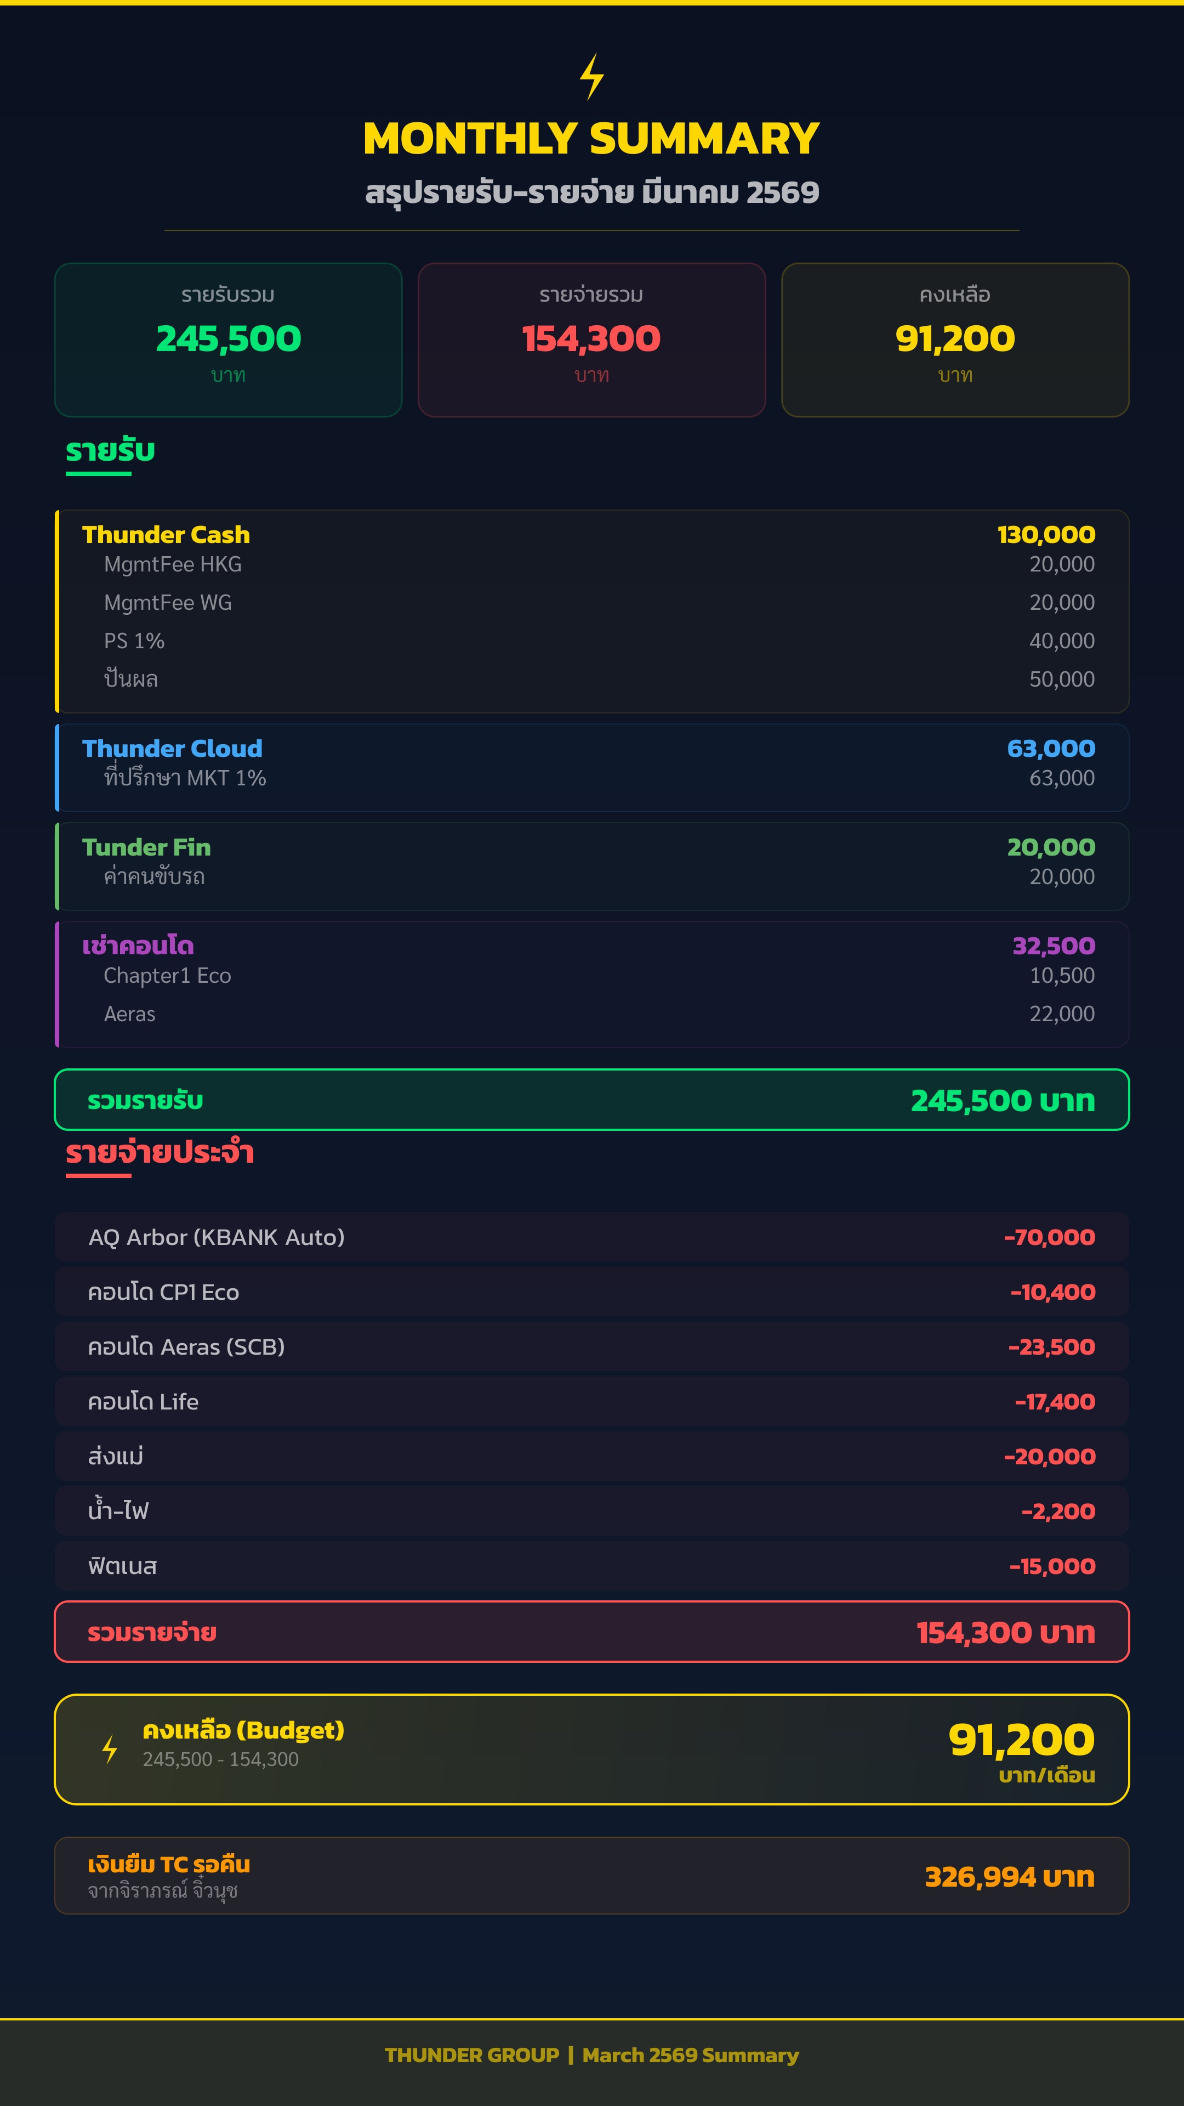Expand the Tunder Fin income group
The height and width of the screenshot is (2106, 1184).
tap(591, 867)
